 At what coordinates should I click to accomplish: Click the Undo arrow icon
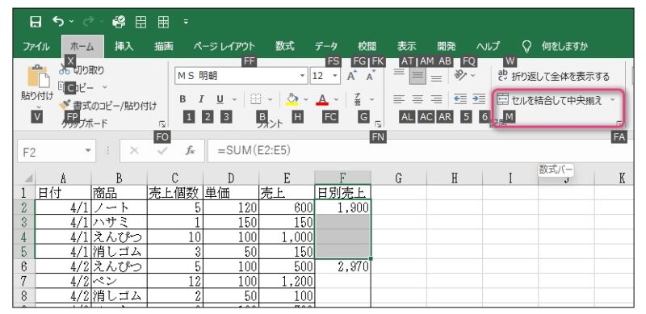coord(59,22)
